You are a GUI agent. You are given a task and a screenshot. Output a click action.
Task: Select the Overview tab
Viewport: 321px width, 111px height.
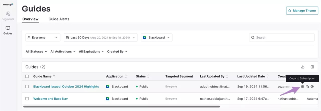point(30,19)
